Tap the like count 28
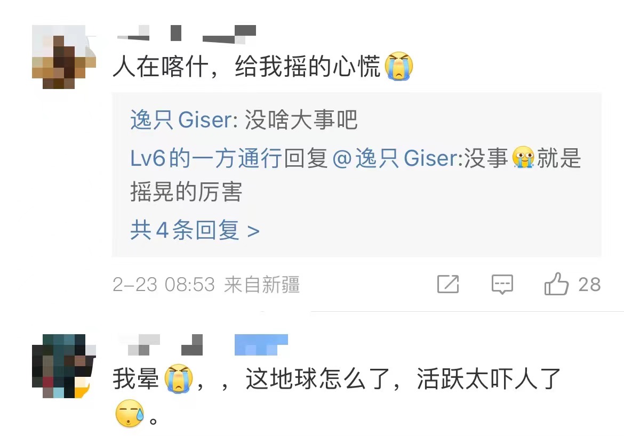Image resolution: width=624 pixels, height=436 pixels. point(589,285)
